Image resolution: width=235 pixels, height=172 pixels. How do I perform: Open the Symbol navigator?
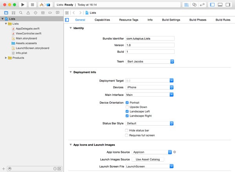pyautogui.click(x=13, y=13)
